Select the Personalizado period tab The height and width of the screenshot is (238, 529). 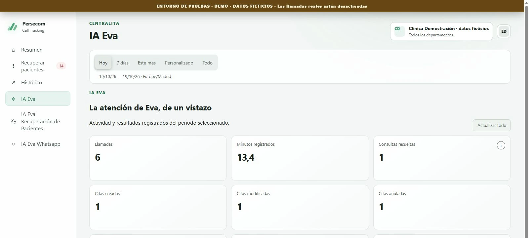coord(179,63)
